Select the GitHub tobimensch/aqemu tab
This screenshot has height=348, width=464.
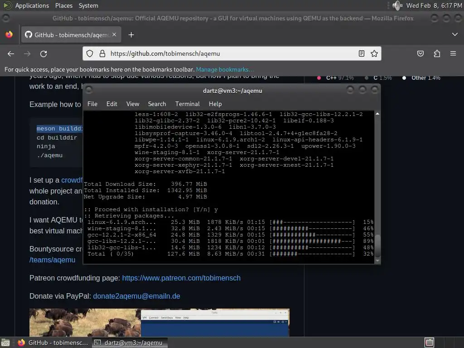pos(71,35)
